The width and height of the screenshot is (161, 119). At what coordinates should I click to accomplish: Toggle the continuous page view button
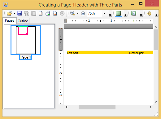(x=134, y=13)
